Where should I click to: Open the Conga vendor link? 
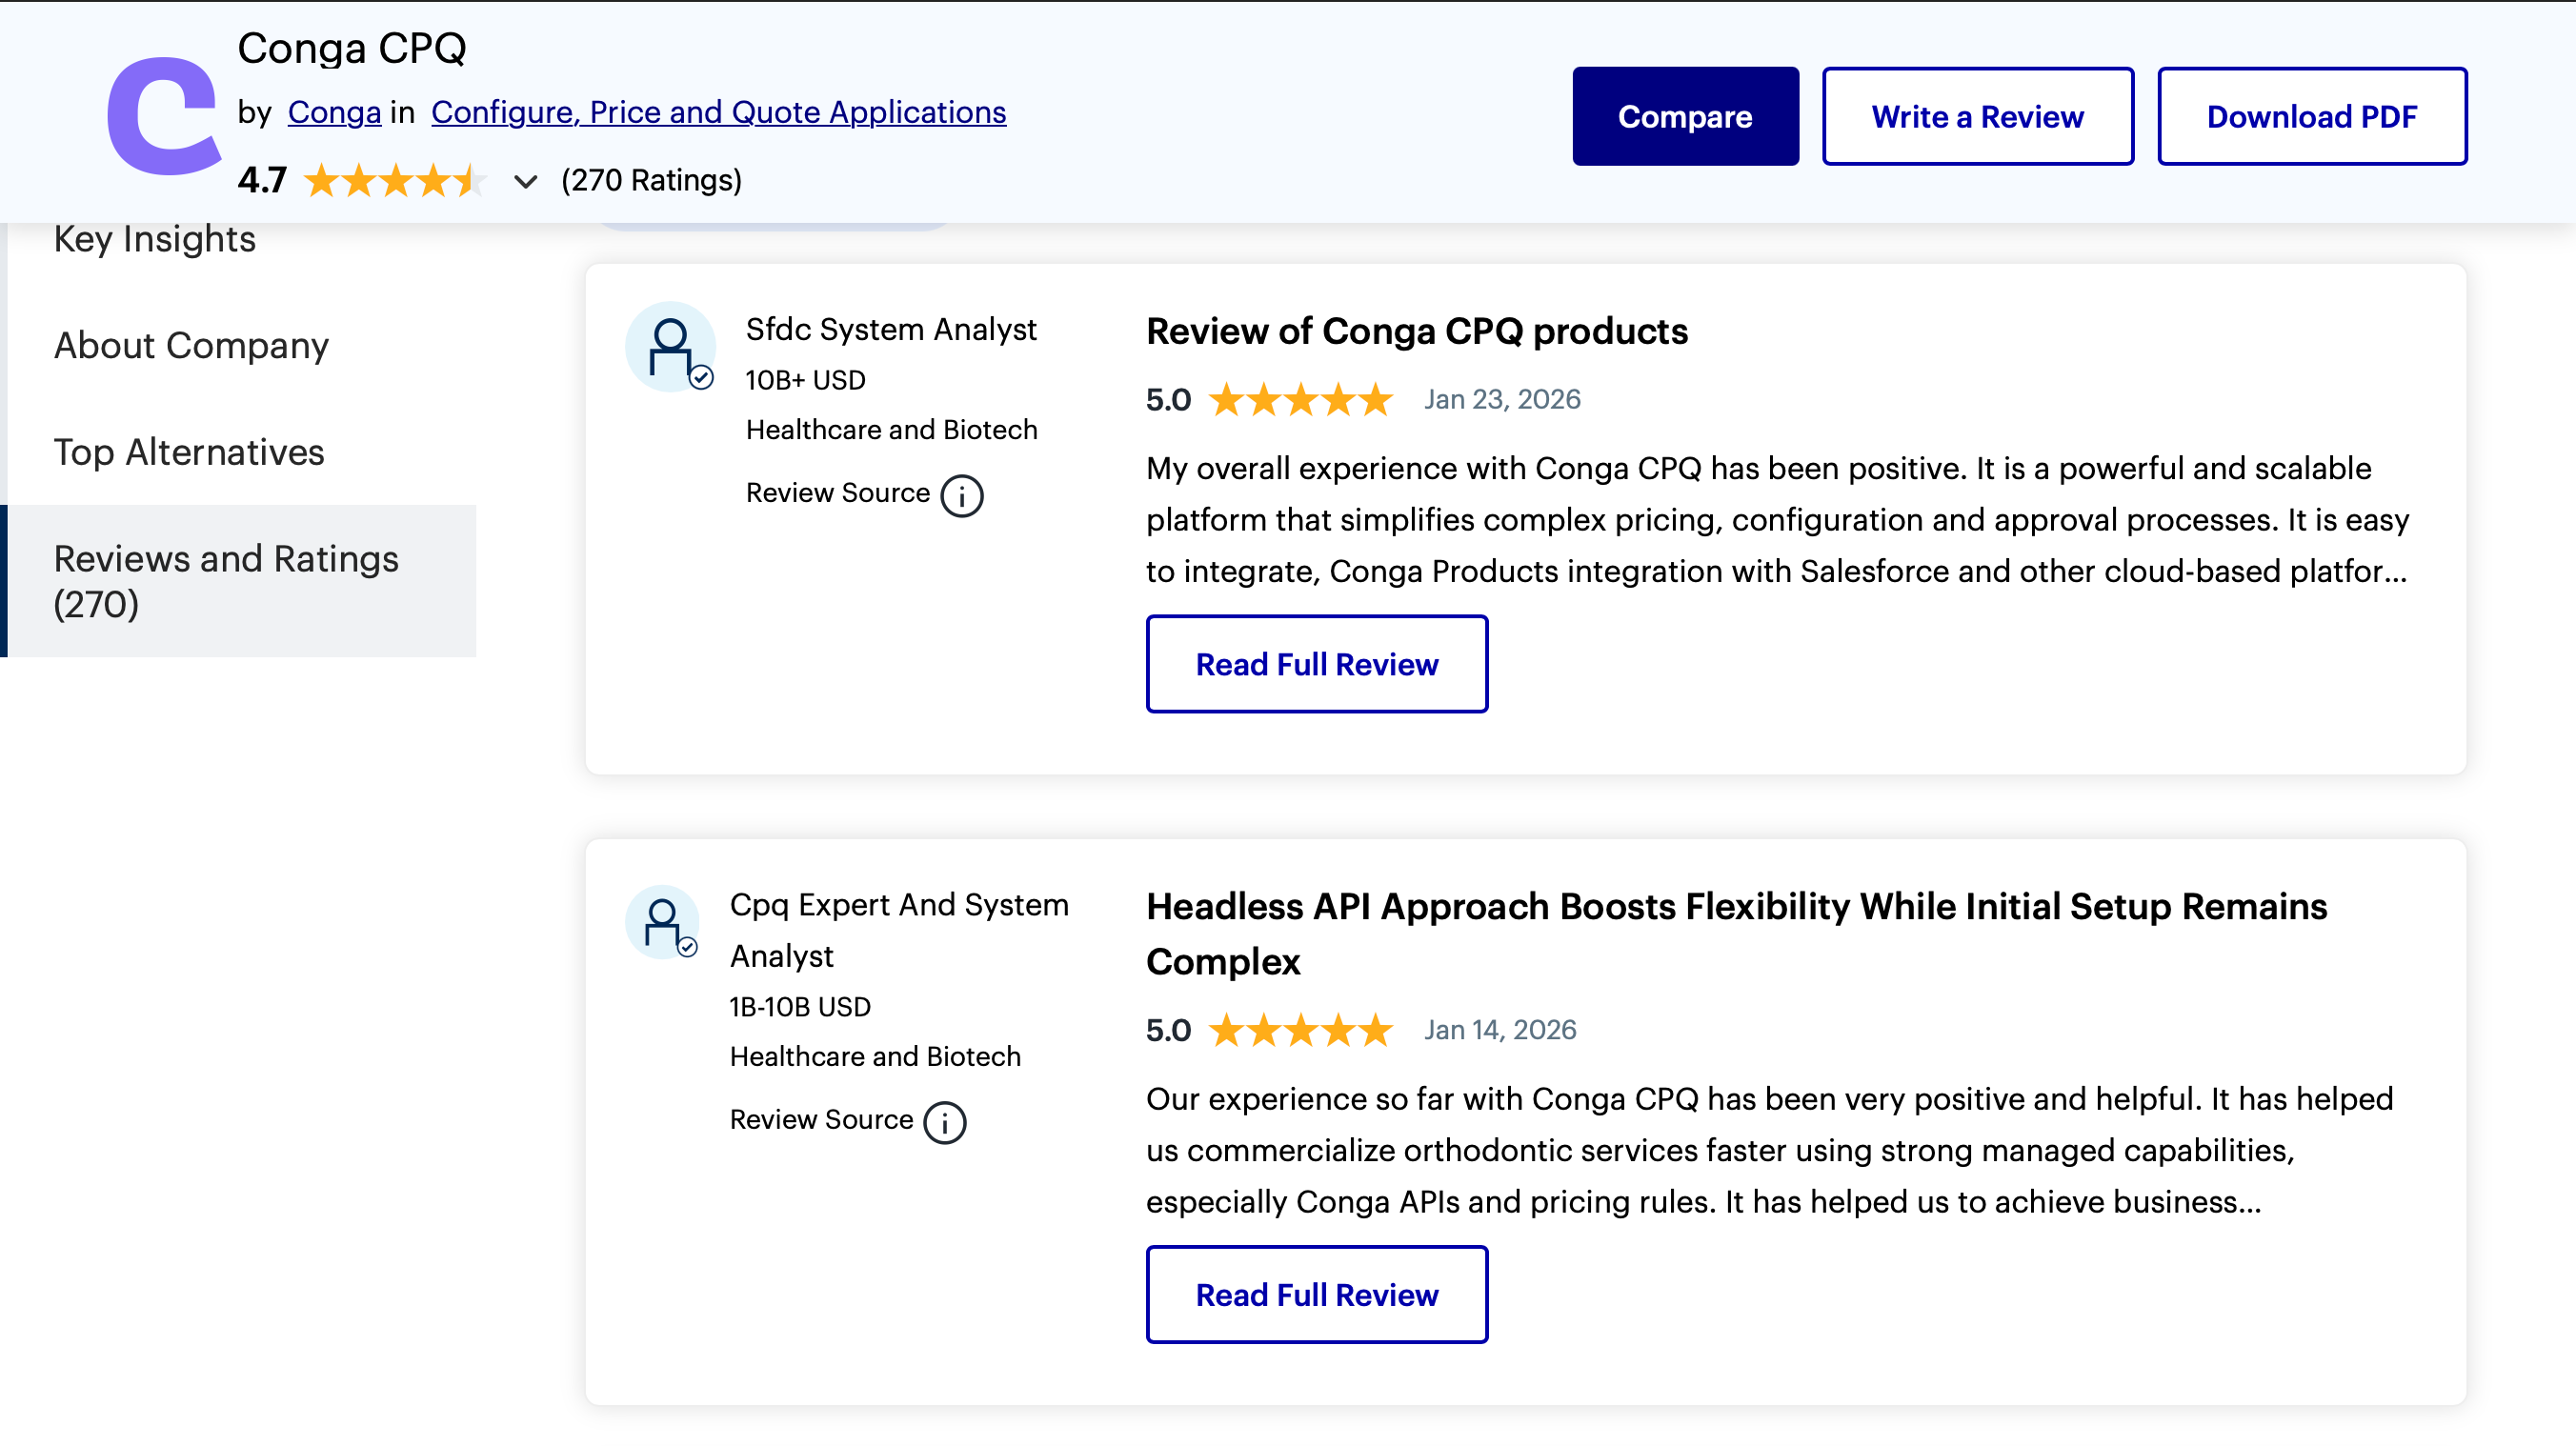point(334,112)
